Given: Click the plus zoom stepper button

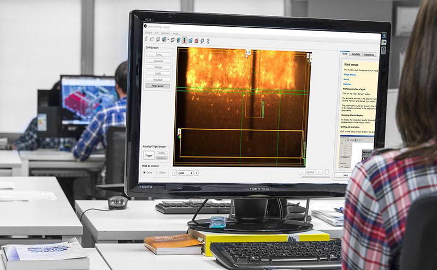Looking at the screenshot, I should 197,172.
